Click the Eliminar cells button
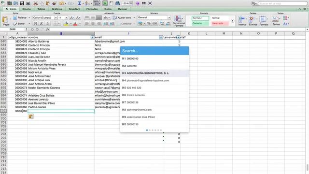This screenshot has width=309, height=174. point(253,21)
